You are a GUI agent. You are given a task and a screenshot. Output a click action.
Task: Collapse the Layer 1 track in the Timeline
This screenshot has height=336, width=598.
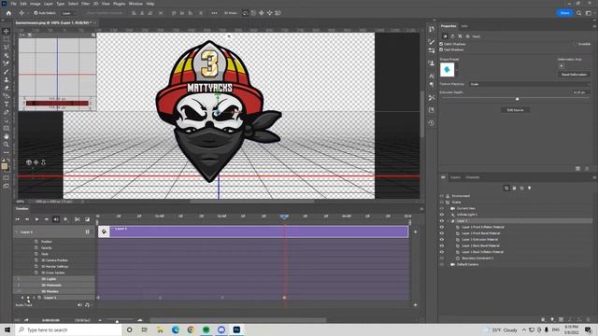17,232
